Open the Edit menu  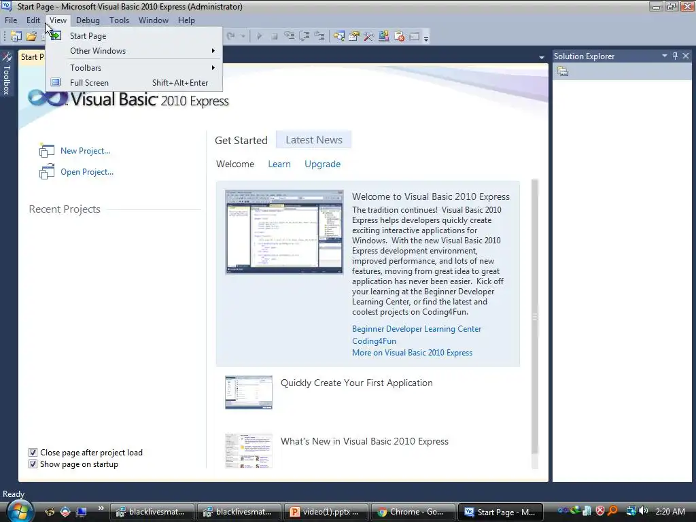pos(33,20)
